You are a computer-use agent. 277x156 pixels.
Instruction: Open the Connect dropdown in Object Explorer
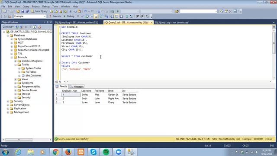point(8,27)
